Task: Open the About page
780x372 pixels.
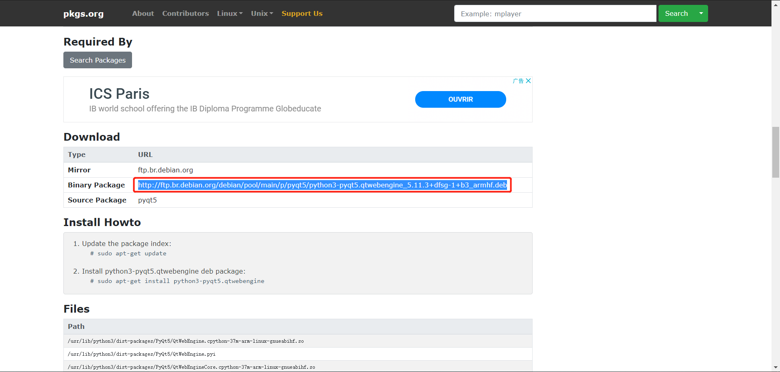Action: (143, 13)
